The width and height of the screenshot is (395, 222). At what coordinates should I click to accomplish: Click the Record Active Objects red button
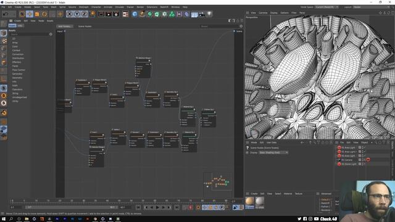click(191, 207)
